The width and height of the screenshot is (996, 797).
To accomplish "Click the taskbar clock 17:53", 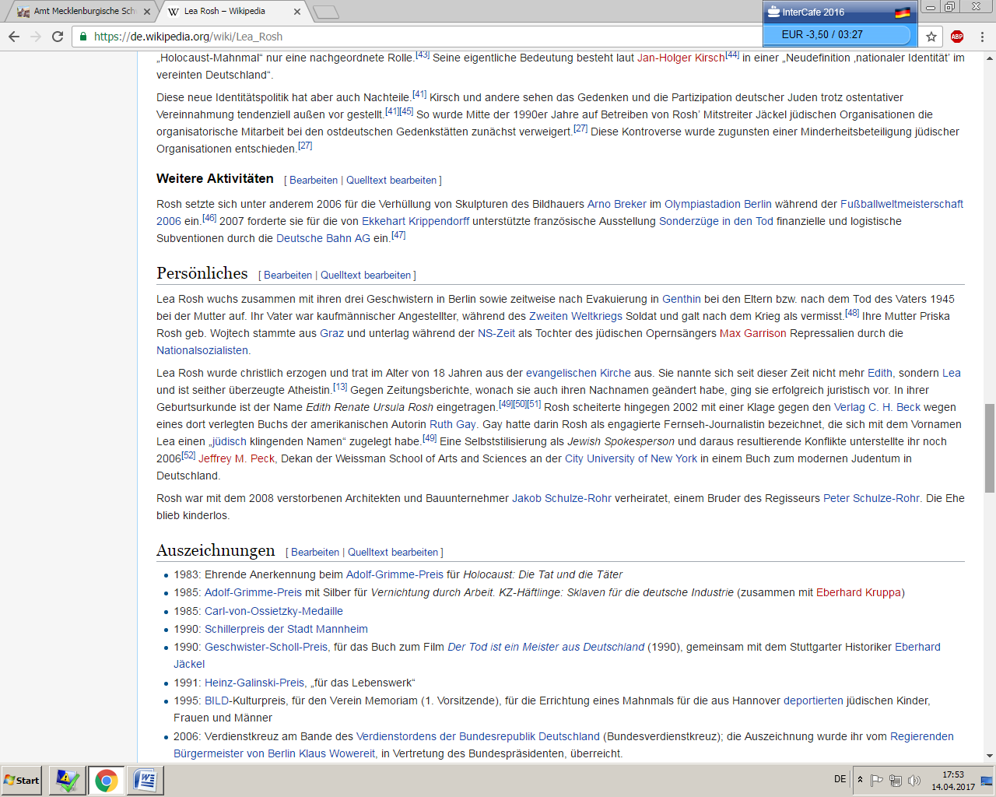I will pos(953,774).
